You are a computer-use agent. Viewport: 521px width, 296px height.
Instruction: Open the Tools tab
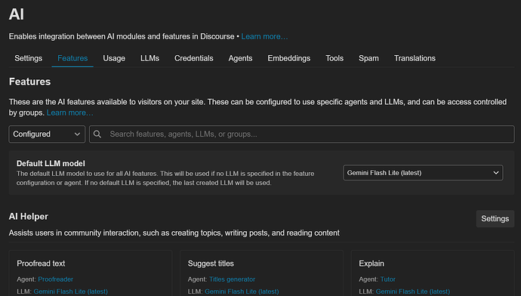point(334,58)
